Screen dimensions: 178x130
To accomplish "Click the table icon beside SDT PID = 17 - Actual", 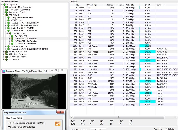I will [6, 54].
